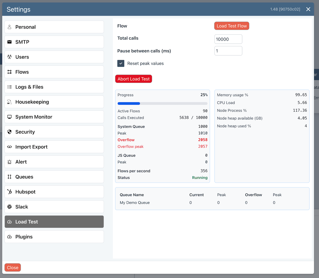Select the Queues settings tab
The height and width of the screenshot is (278, 319).
point(54,177)
